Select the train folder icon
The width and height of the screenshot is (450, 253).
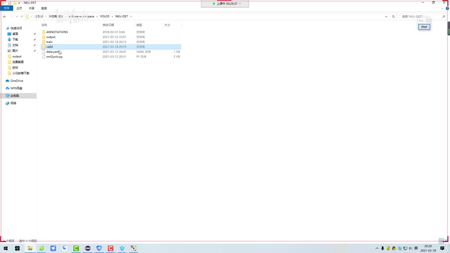point(44,42)
